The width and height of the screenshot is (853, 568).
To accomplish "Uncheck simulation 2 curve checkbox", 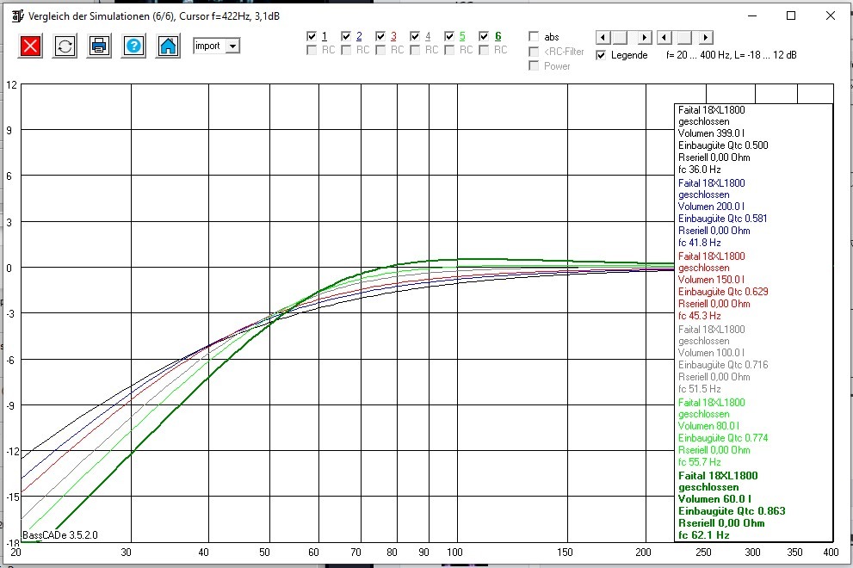I will (346, 36).
